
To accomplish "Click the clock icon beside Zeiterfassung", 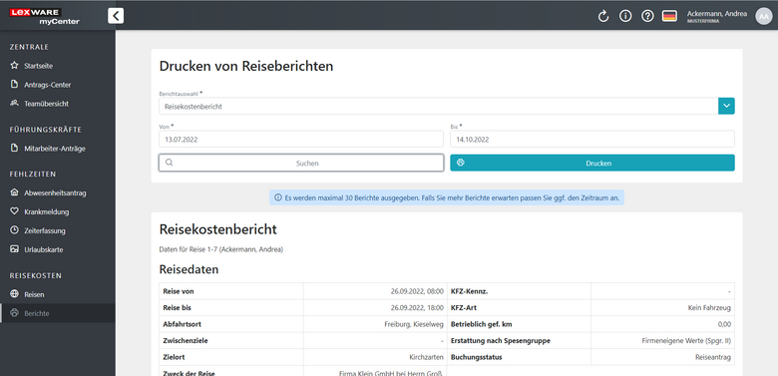I will 14,230.
